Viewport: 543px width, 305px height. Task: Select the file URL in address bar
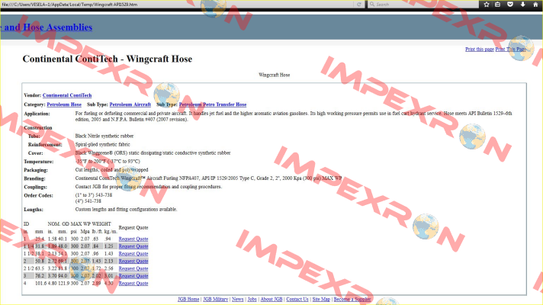69,5
